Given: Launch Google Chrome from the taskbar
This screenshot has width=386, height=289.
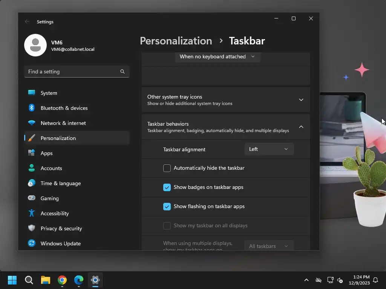Looking at the screenshot, I should pyautogui.click(x=62, y=280).
